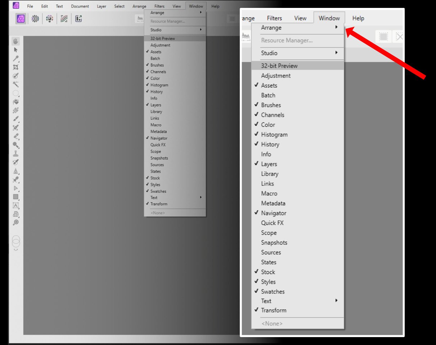Screen dimensions: 436x345
Task: Pick the outlined-arrow Node tool
Action: 16,188
